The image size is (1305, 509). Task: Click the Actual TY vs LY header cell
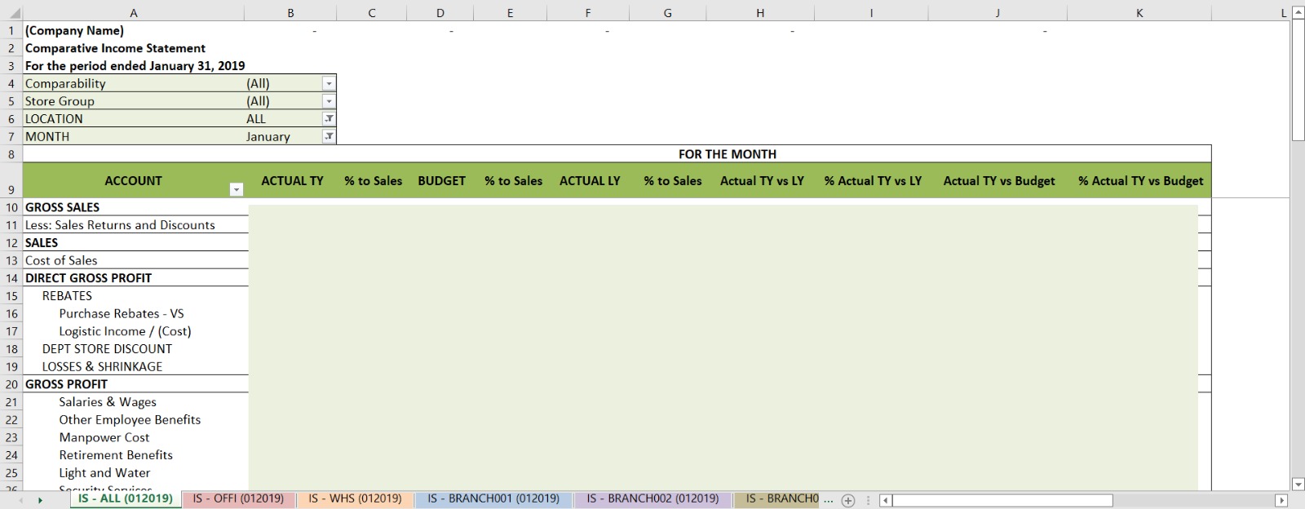pos(762,180)
